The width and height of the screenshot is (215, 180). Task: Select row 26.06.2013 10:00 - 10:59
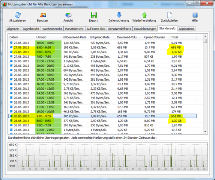coord(102,111)
